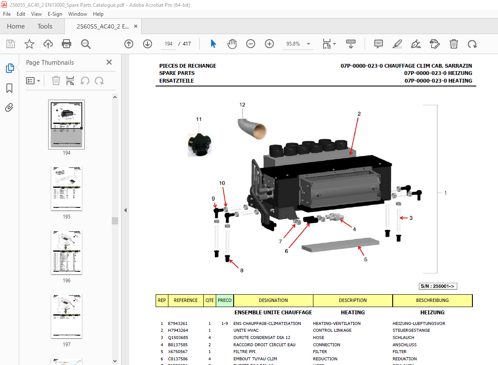Click the BESCHREIBUNG column header
Image resolution: width=498 pixels, height=365 pixels.
[433, 300]
